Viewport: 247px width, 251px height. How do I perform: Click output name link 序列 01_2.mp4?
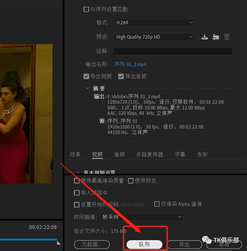pos(130,64)
